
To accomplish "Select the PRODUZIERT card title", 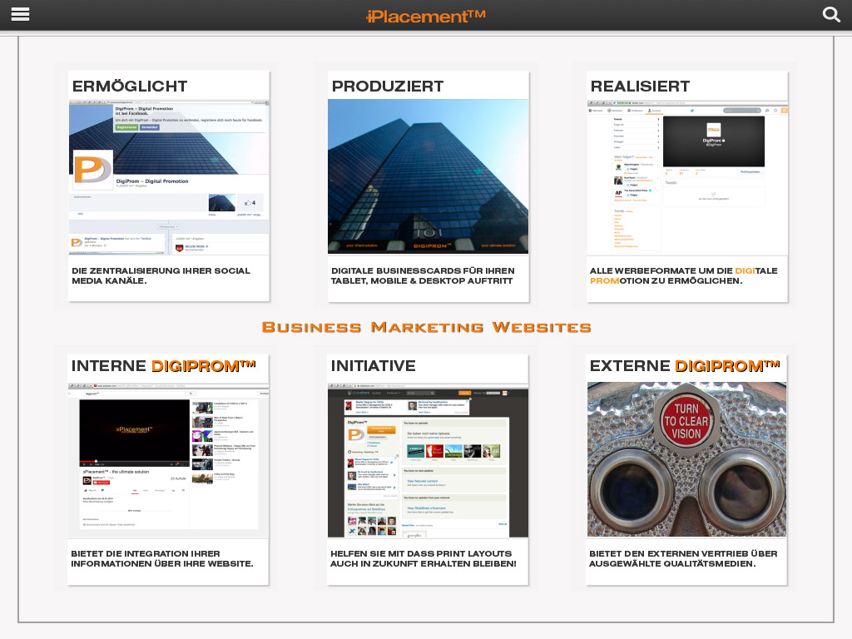I will pos(388,87).
